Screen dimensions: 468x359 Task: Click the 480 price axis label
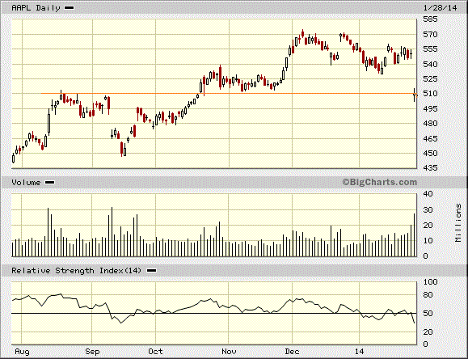(x=430, y=124)
